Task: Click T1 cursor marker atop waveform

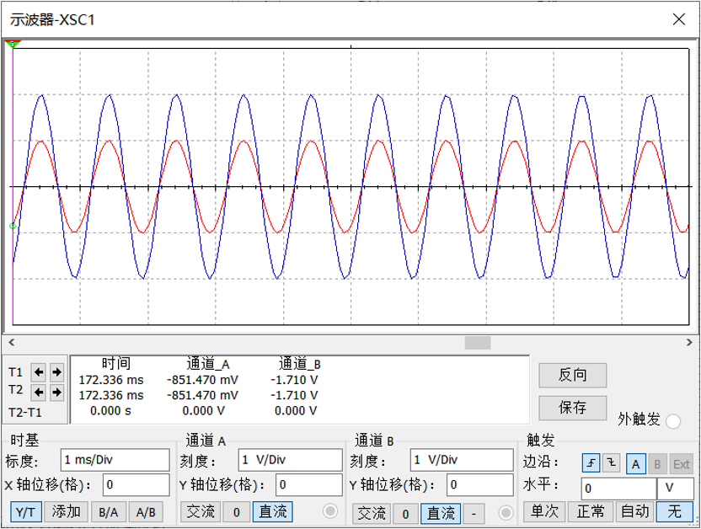Action: click(13, 44)
